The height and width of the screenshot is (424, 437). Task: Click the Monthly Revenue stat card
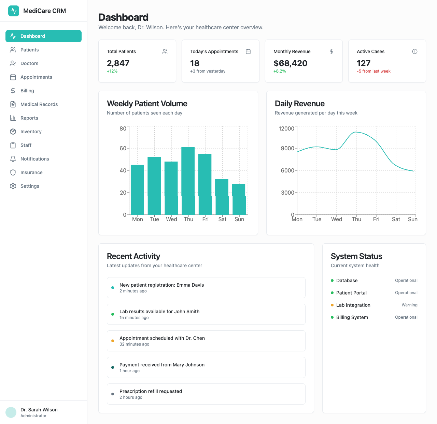[304, 61]
